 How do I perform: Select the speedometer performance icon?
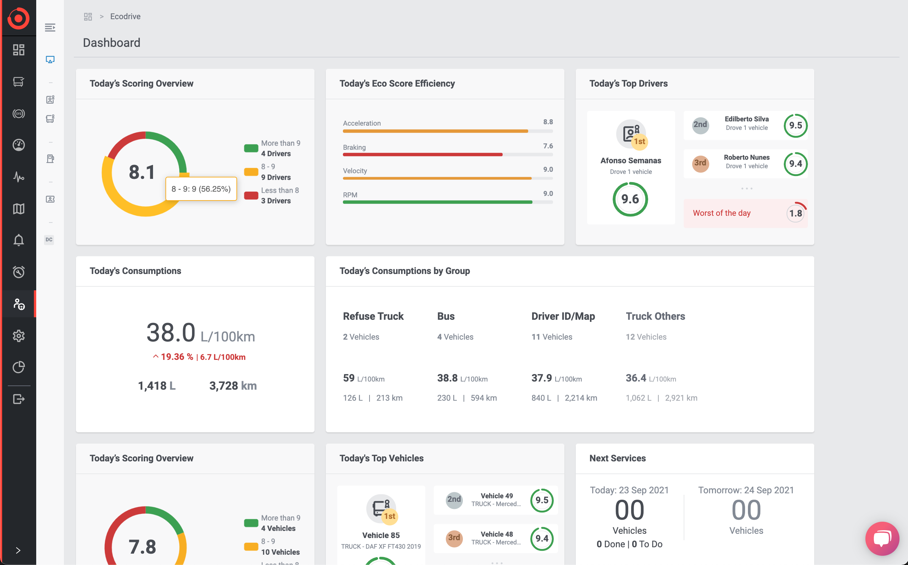click(x=19, y=146)
